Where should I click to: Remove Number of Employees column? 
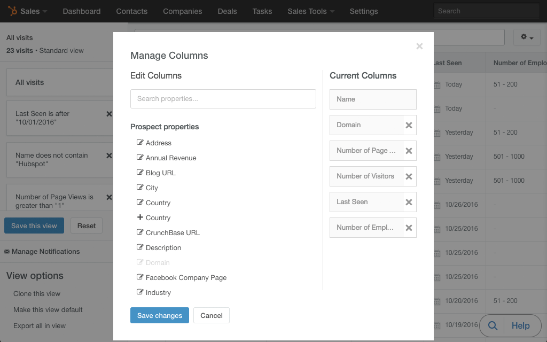409,228
